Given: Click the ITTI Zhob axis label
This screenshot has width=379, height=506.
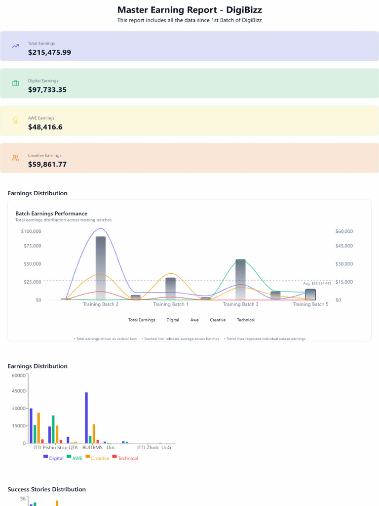Looking at the screenshot, I should [x=148, y=448].
